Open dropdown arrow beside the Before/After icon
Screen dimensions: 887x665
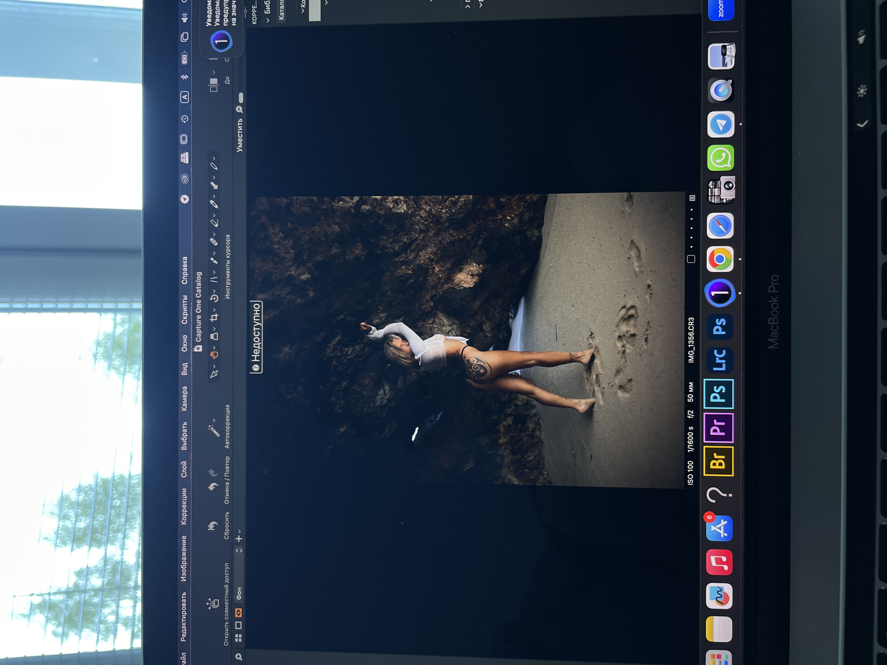click(x=214, y=72)
